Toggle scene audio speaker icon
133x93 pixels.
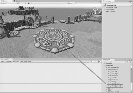click(25, 3)
